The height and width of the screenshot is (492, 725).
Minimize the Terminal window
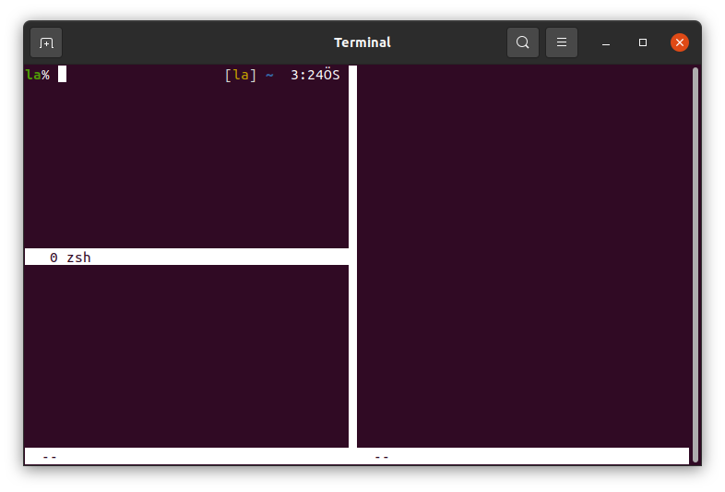[606, 42]
